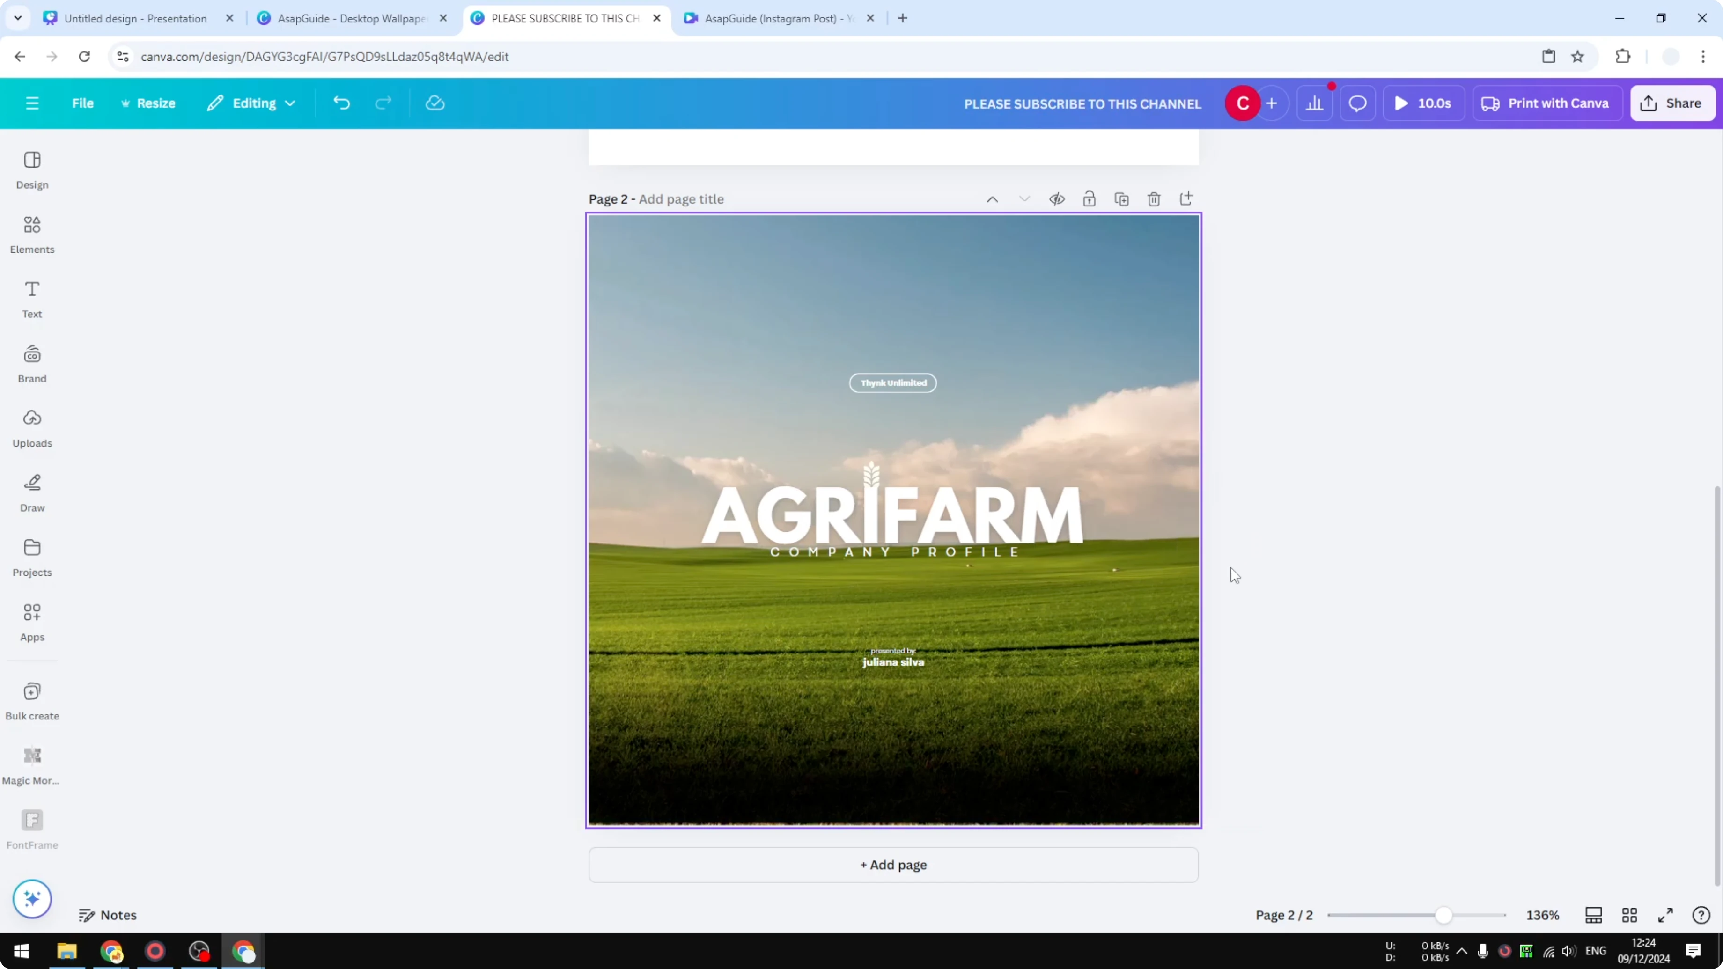
Task: Select the Draw tool
Action: (31, 493)
